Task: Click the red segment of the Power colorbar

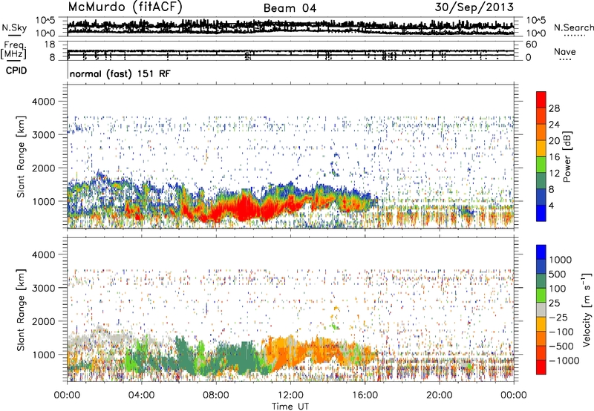Action: pos(541,99)
